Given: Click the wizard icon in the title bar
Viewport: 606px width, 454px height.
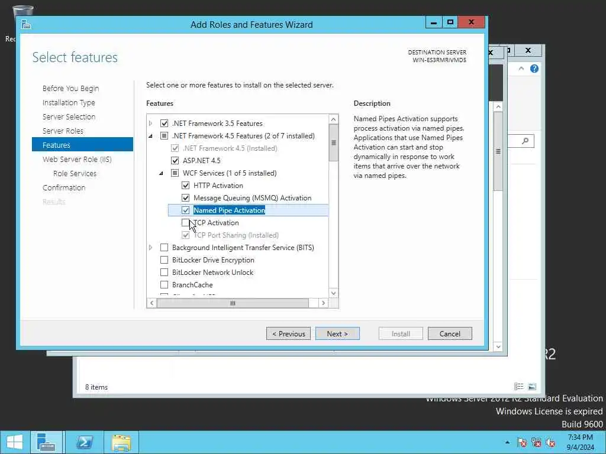Looking at the screenshot, I should [26, 25].
